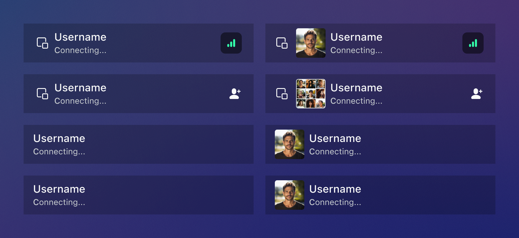The image size is (519, 238).
Task: Click screen-share icon in avatar-less add-user card
Action: (42, 94)
